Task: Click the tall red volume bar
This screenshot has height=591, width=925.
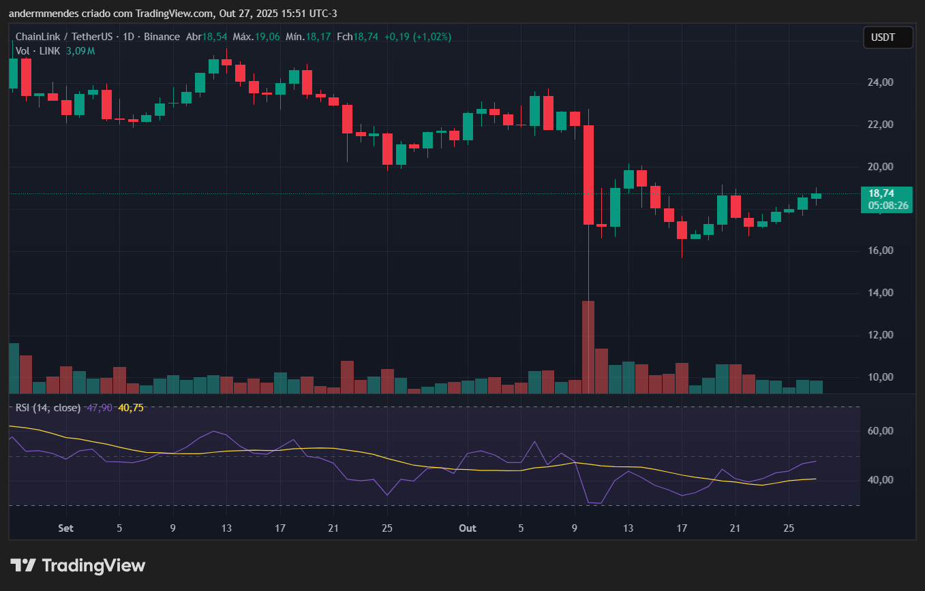Action: (588, 347)
